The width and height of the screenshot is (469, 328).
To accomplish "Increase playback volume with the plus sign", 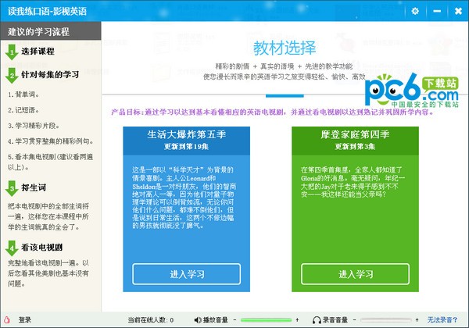I will click(x=297, y=320).
